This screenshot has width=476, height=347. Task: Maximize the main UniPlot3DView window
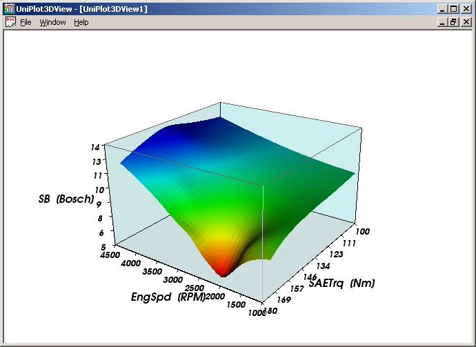coord(453,9)
